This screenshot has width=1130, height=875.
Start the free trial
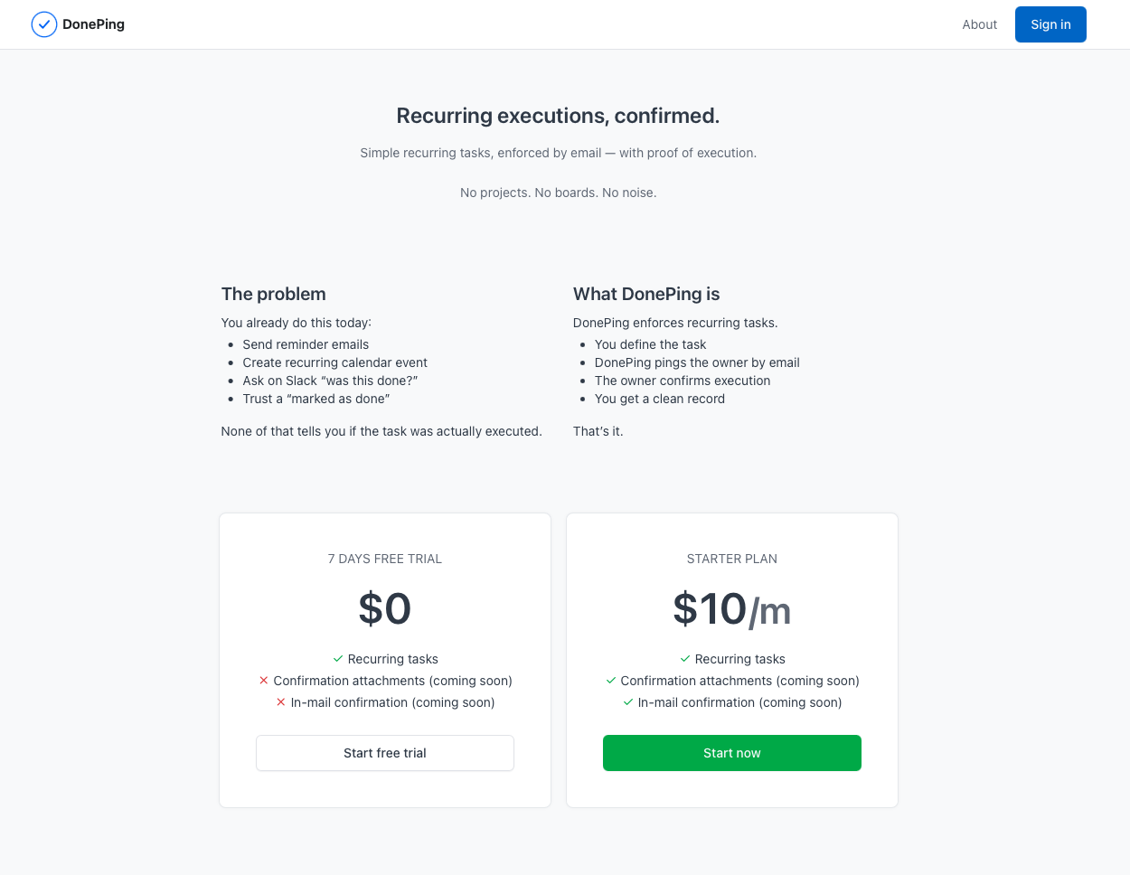point(384,753)
